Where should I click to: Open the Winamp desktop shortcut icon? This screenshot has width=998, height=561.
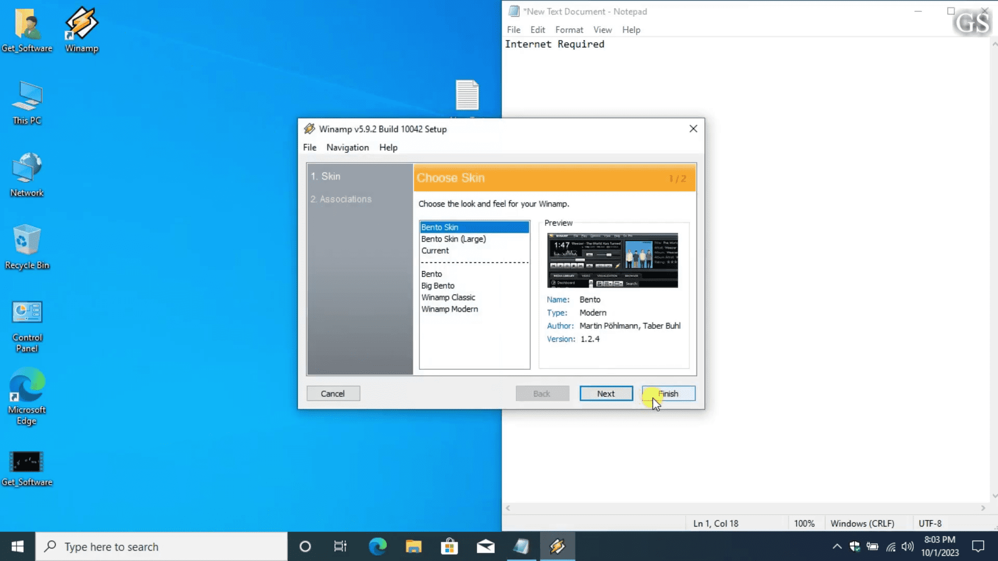82,30
